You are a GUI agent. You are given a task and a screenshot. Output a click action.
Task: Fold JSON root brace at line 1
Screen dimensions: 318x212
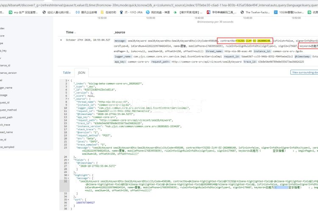(x=69, y=81)
